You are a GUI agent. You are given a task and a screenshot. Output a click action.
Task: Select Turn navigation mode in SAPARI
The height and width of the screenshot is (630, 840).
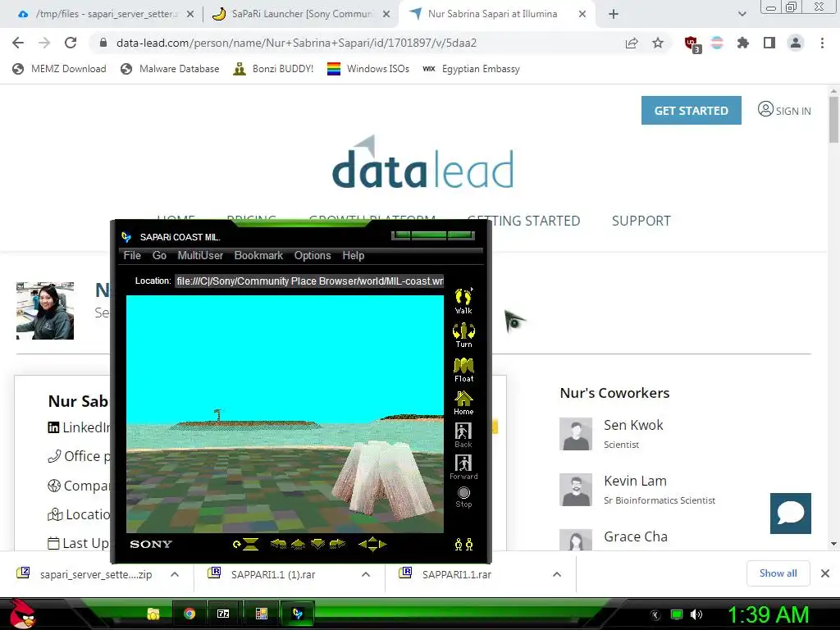point(463,336)
